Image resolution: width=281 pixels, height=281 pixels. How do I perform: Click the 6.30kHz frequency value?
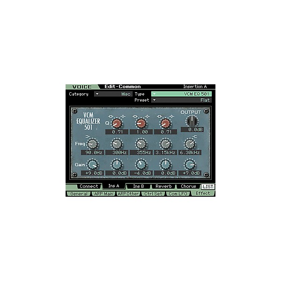coord(190,153)
